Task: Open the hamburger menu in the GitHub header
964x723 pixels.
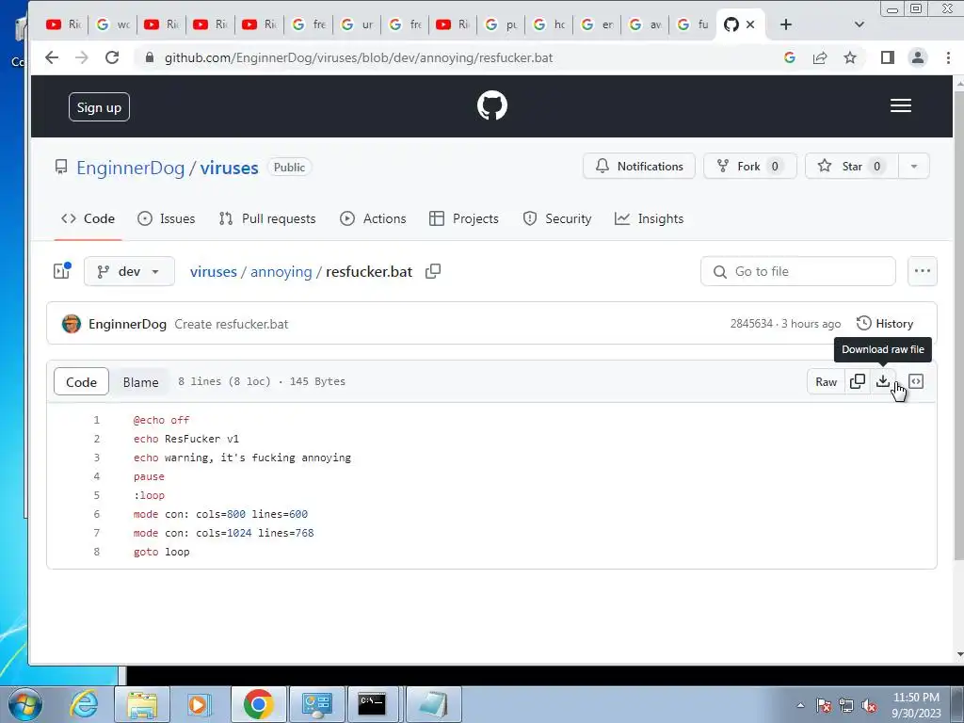Action: coord(901,105)
